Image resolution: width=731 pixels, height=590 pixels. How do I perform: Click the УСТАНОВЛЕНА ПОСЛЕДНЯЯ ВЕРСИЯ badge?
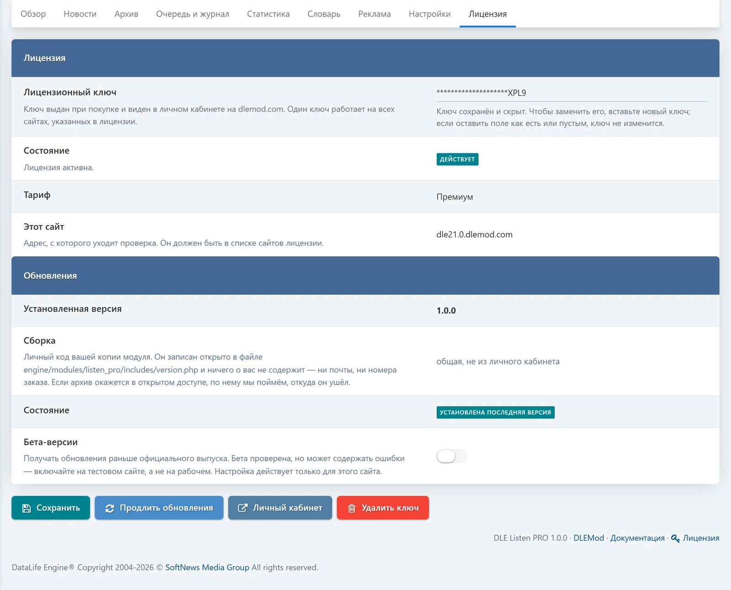pos(496,412)
